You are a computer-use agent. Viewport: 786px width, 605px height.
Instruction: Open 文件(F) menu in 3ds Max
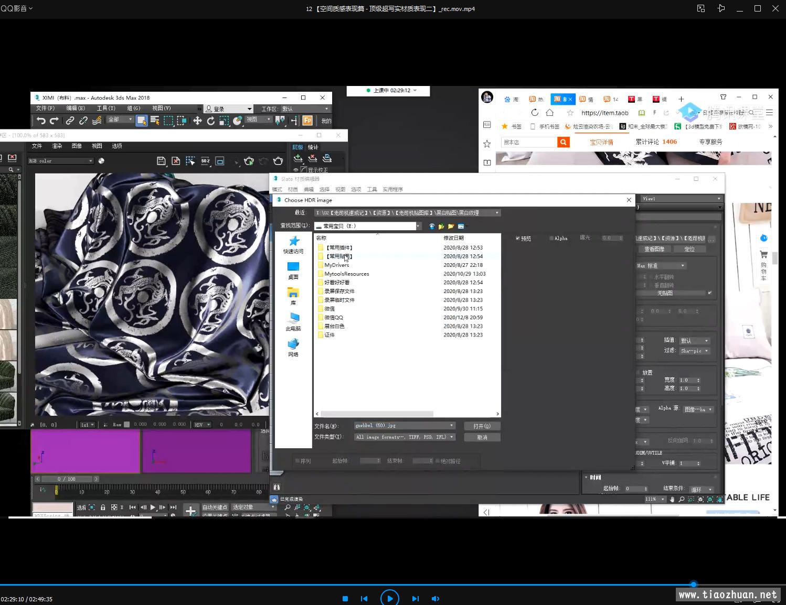[x=45, y=109]
